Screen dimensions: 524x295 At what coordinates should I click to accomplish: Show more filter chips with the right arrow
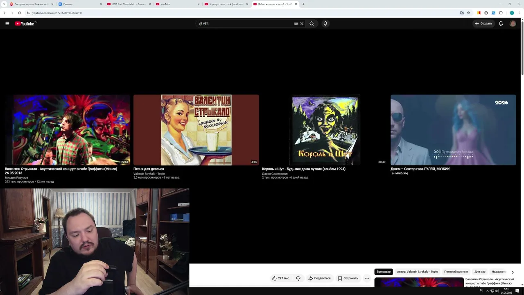coord(513,272)
